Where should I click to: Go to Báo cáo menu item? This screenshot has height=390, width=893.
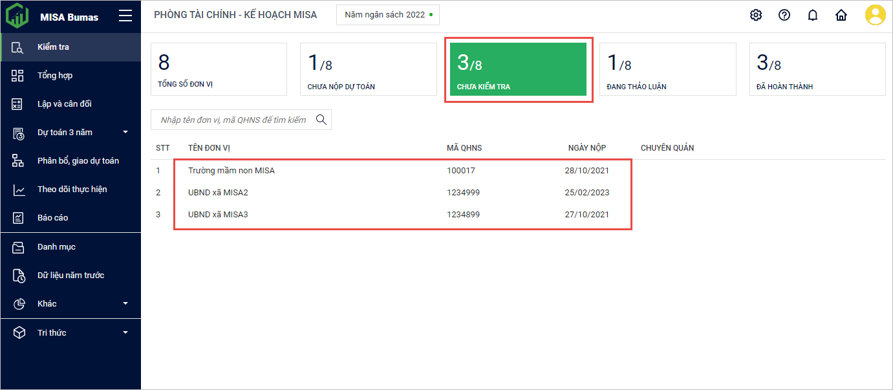(52, 218)
